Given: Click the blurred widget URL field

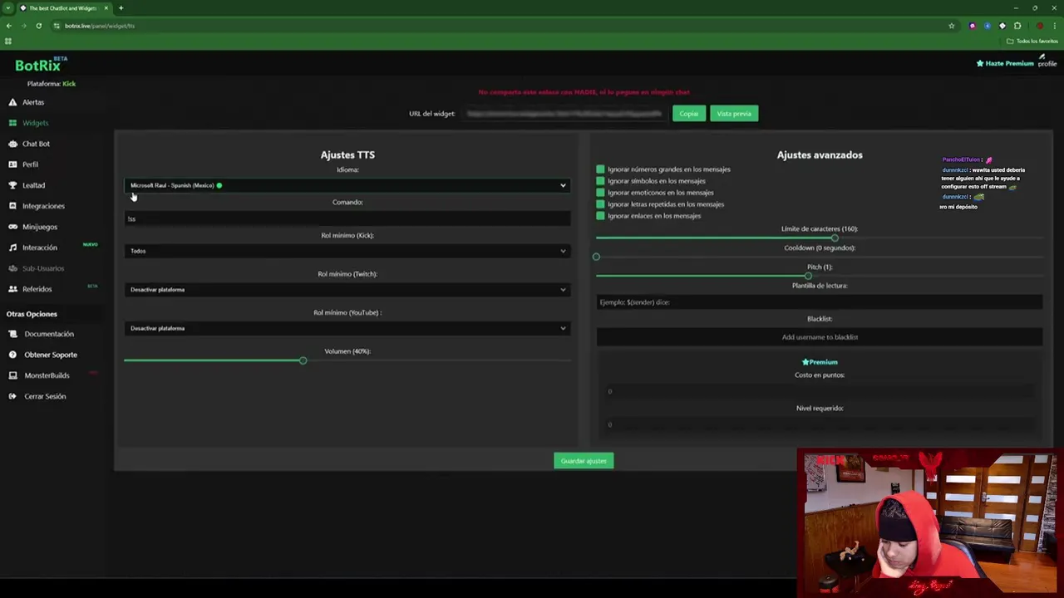Looking at the screenshot, I should click(x=564, y=114).
